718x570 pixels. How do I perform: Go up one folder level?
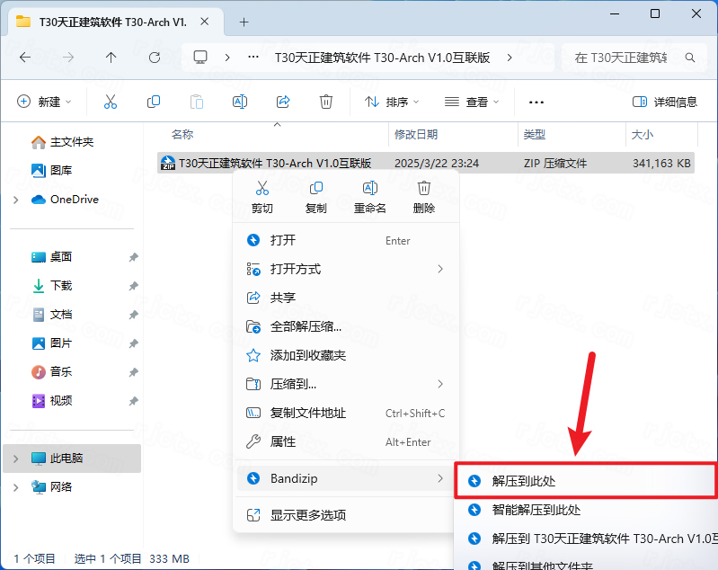point(111,57)
